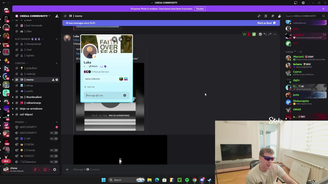Add friend from Luka's profile popup
The image size is (328, 184).
(x=121, y=39)
